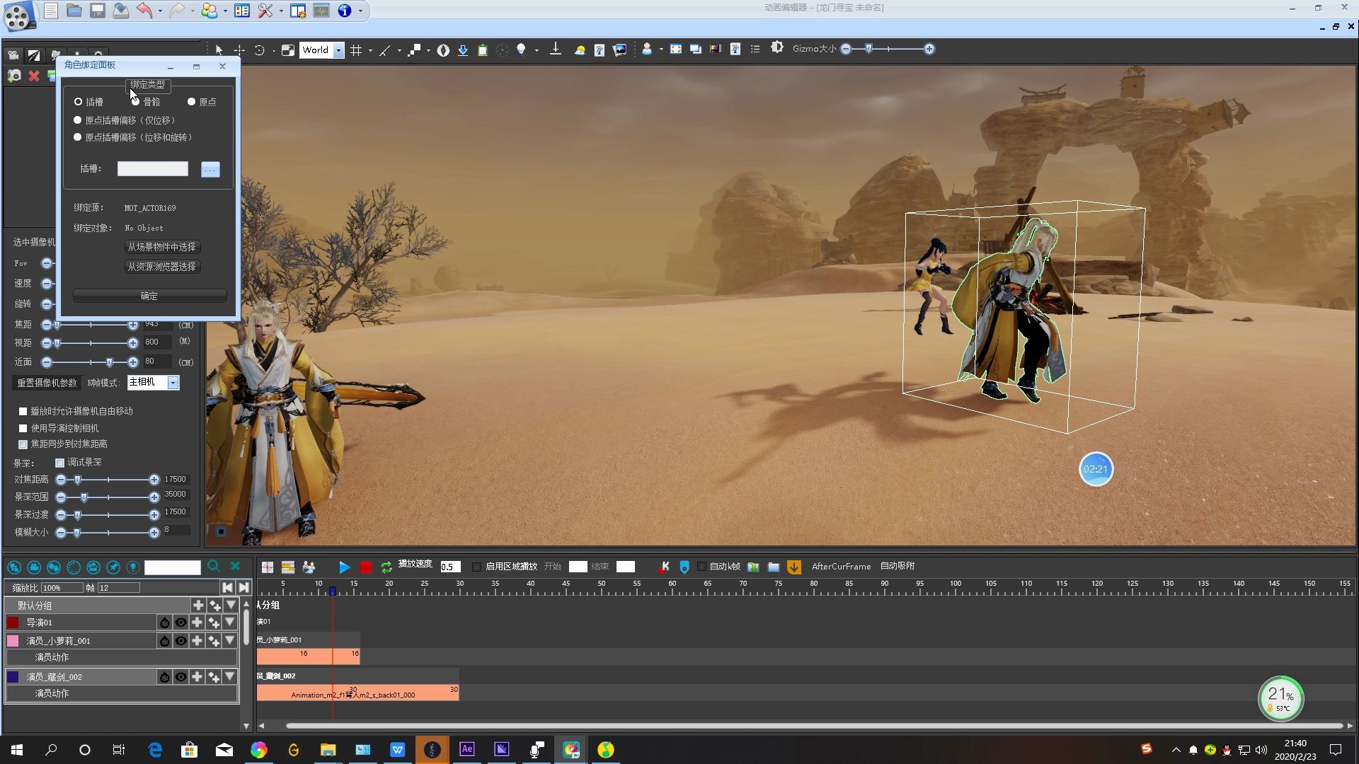1359x764 pixels.
Task: Hide the 导演01 track via eye icon
Action: pyautogui.click(x=181, y=623)
